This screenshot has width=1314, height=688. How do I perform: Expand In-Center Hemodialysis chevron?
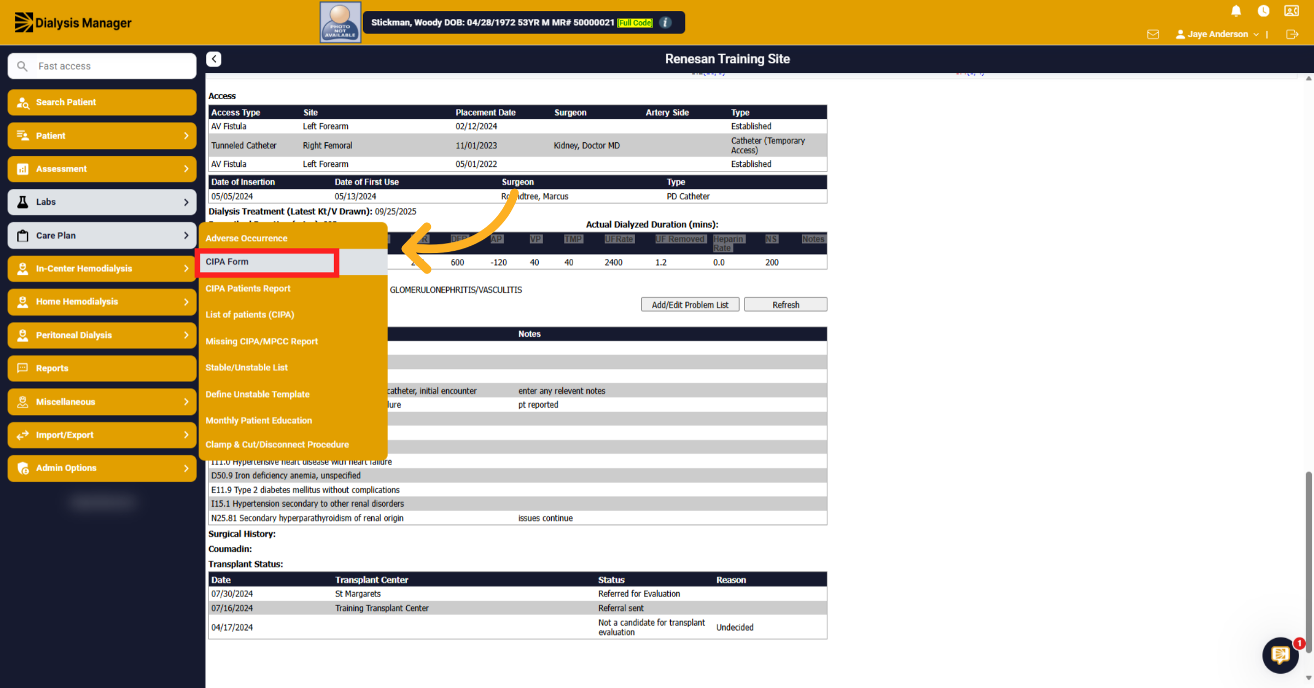186,269
